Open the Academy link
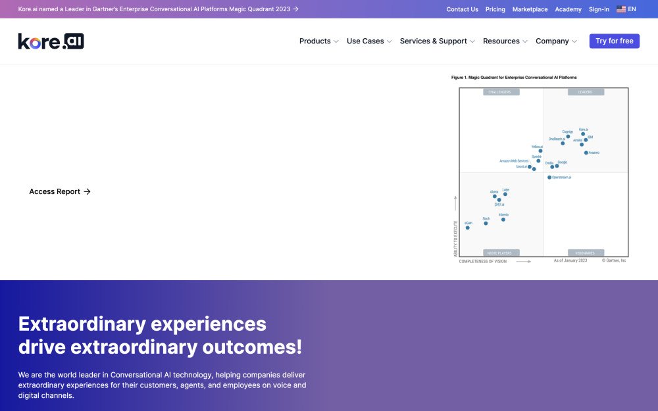Image resolution: width=658 pixels, height=411 pixels. click(568, 9)
